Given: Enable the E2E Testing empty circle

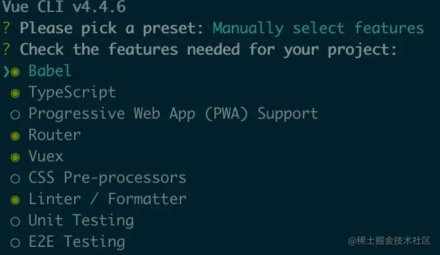Looking at the screenshot, I should [15, 242].
